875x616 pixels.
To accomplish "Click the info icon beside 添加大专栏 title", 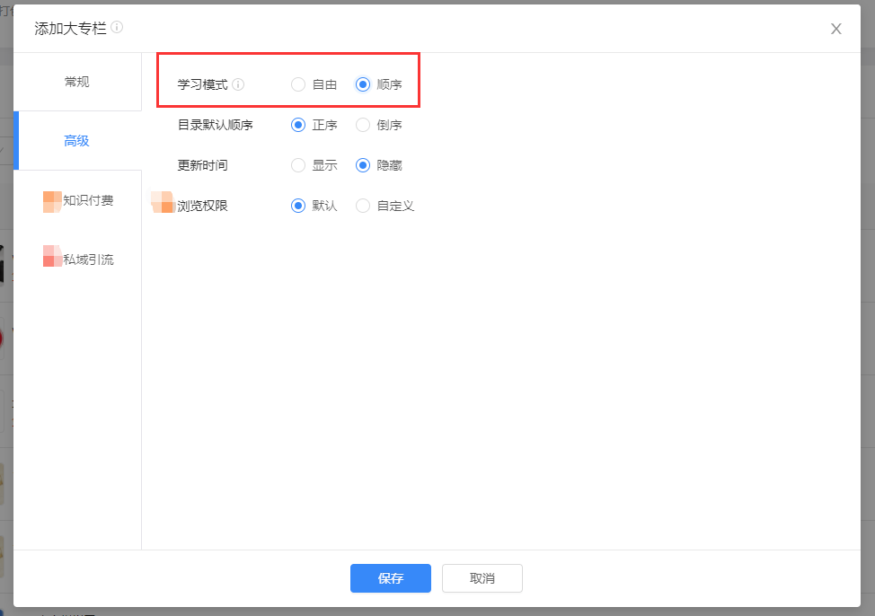I will (117, 28).
